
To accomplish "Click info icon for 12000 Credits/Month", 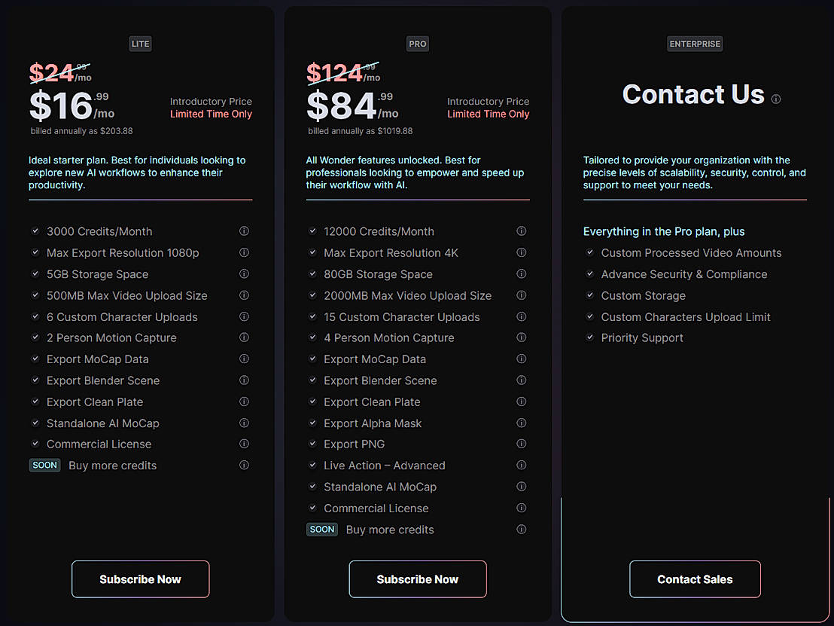I will point(522,231).
